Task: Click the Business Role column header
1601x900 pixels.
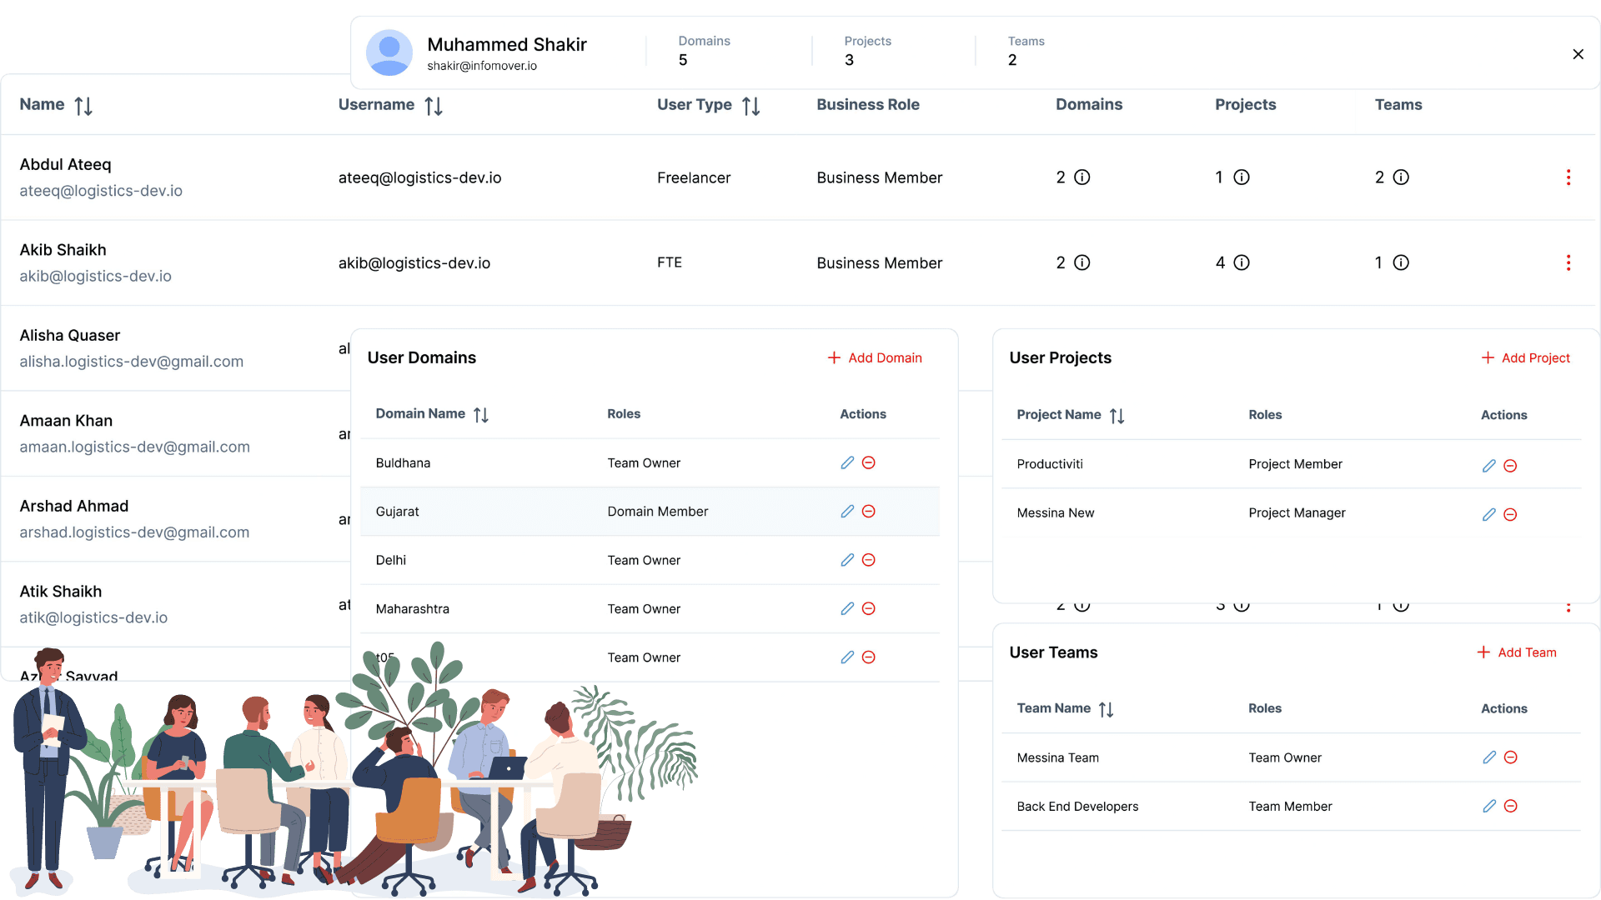Action: (x=867, y=105)
